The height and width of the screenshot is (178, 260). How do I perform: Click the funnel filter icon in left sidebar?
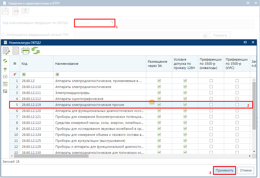point(5,69)
